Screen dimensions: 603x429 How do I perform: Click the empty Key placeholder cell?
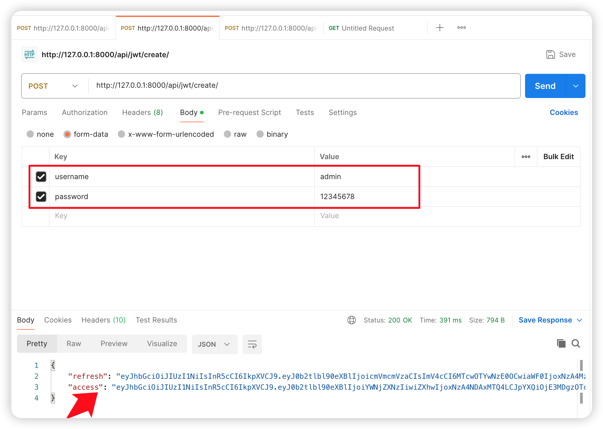[182, 216]
